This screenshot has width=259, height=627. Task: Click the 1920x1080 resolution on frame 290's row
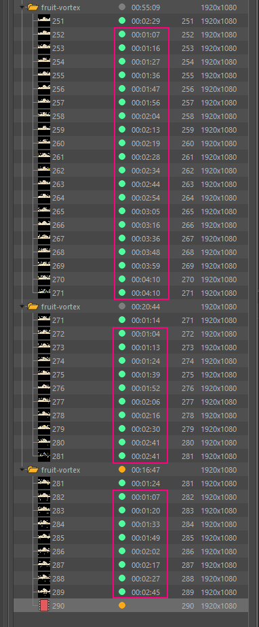click(219, 605)
